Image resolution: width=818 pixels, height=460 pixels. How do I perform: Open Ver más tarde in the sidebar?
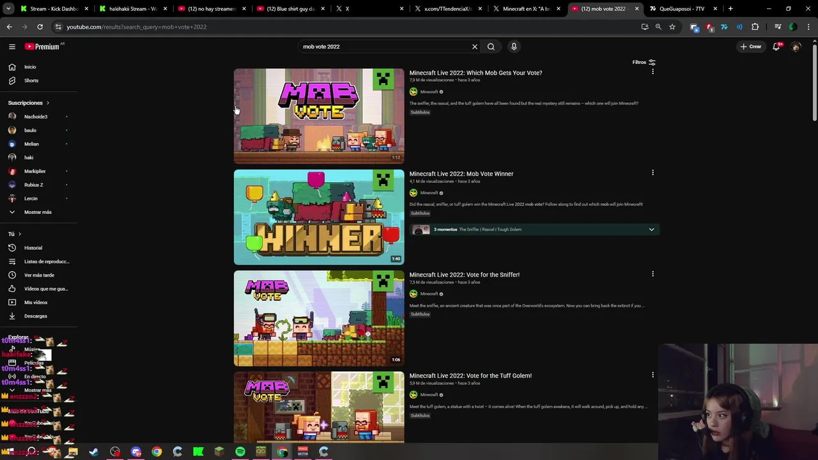[x=40, y=275]
